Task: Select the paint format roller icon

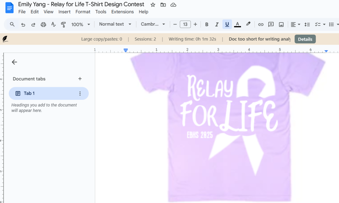Action: click(63, 25)
